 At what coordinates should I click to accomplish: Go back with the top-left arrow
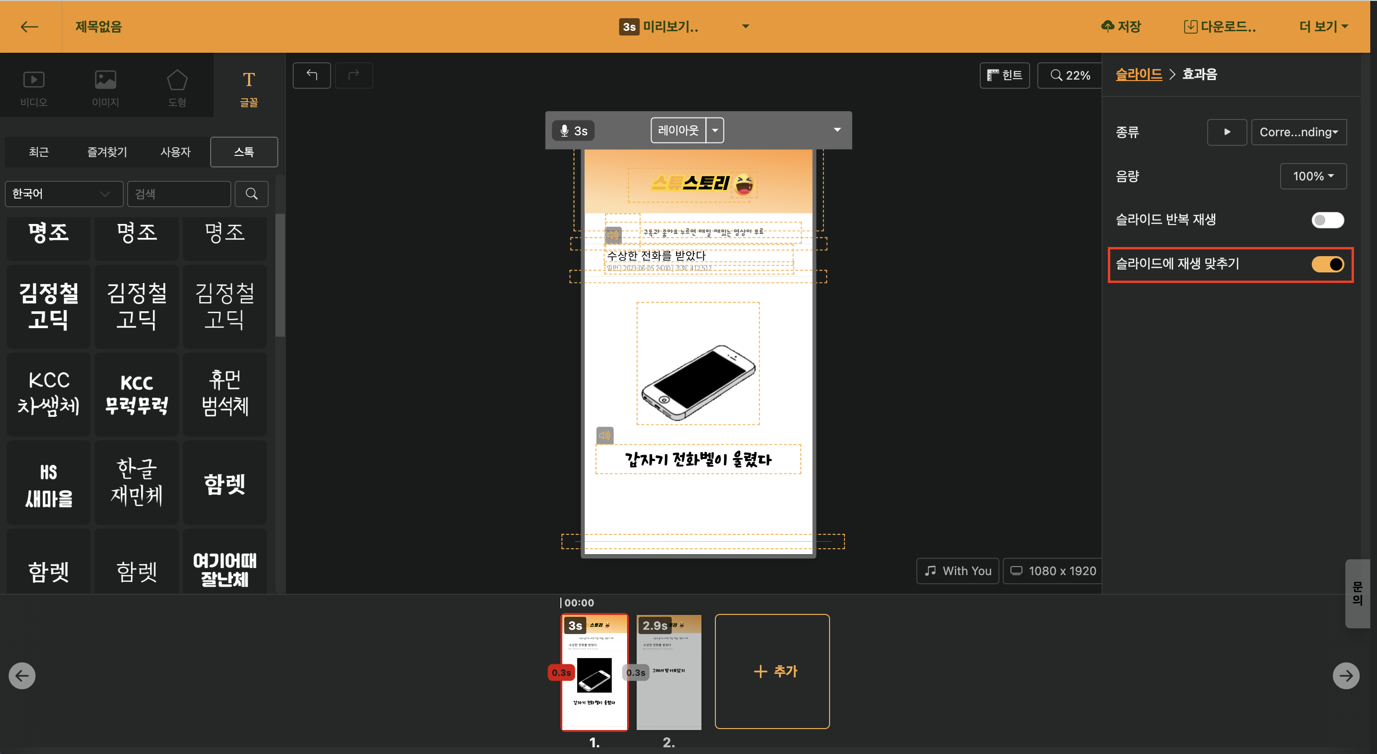[29, 27]
